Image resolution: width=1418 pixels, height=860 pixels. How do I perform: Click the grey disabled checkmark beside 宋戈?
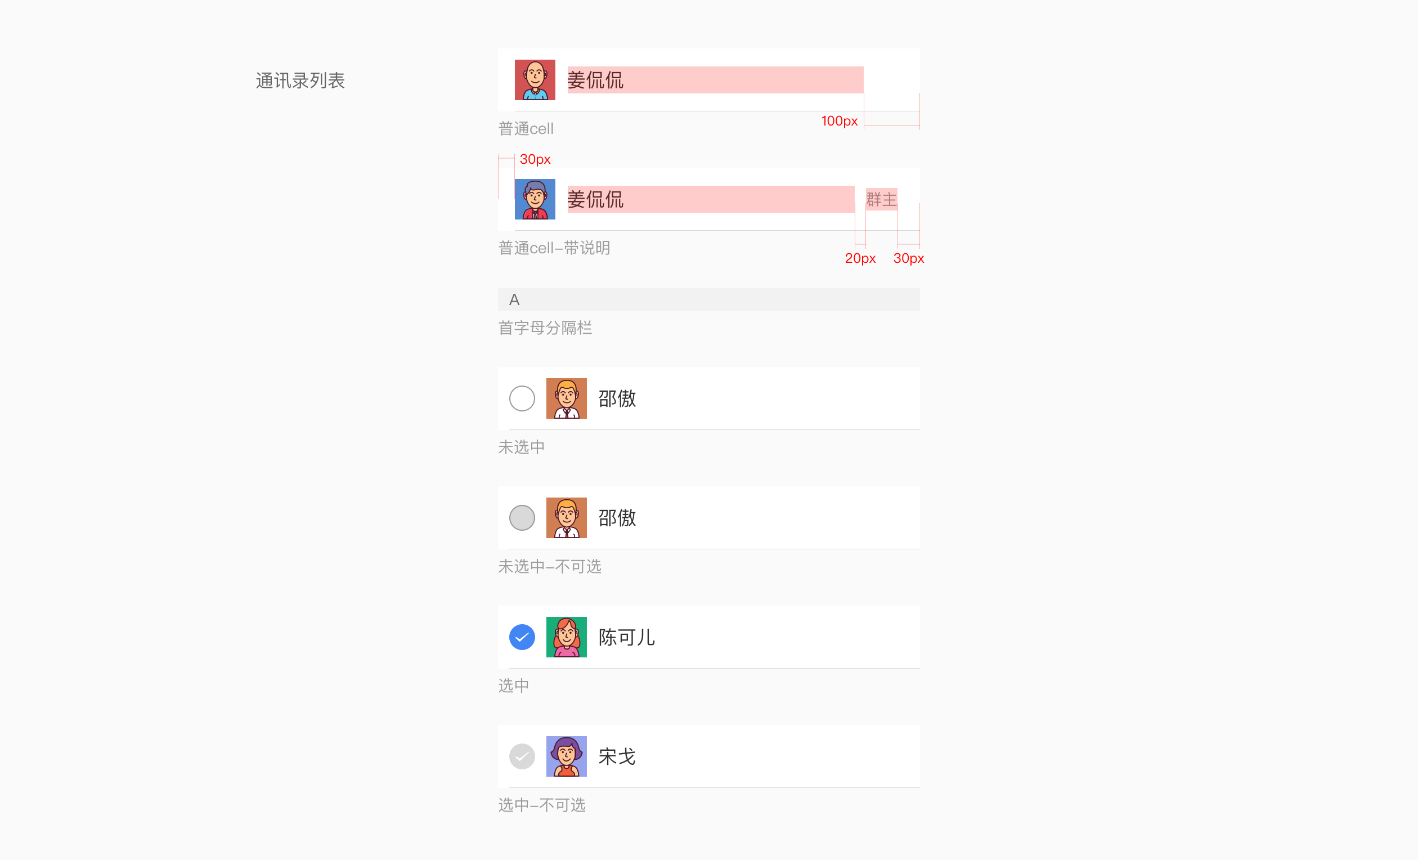[x=522, y=756]
